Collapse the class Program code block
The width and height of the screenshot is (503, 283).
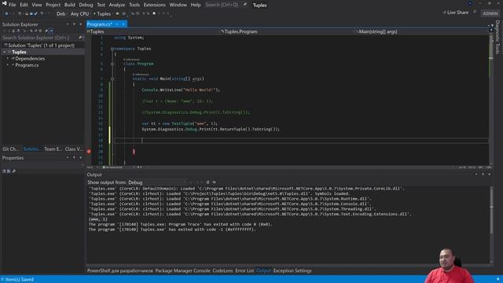112,64
